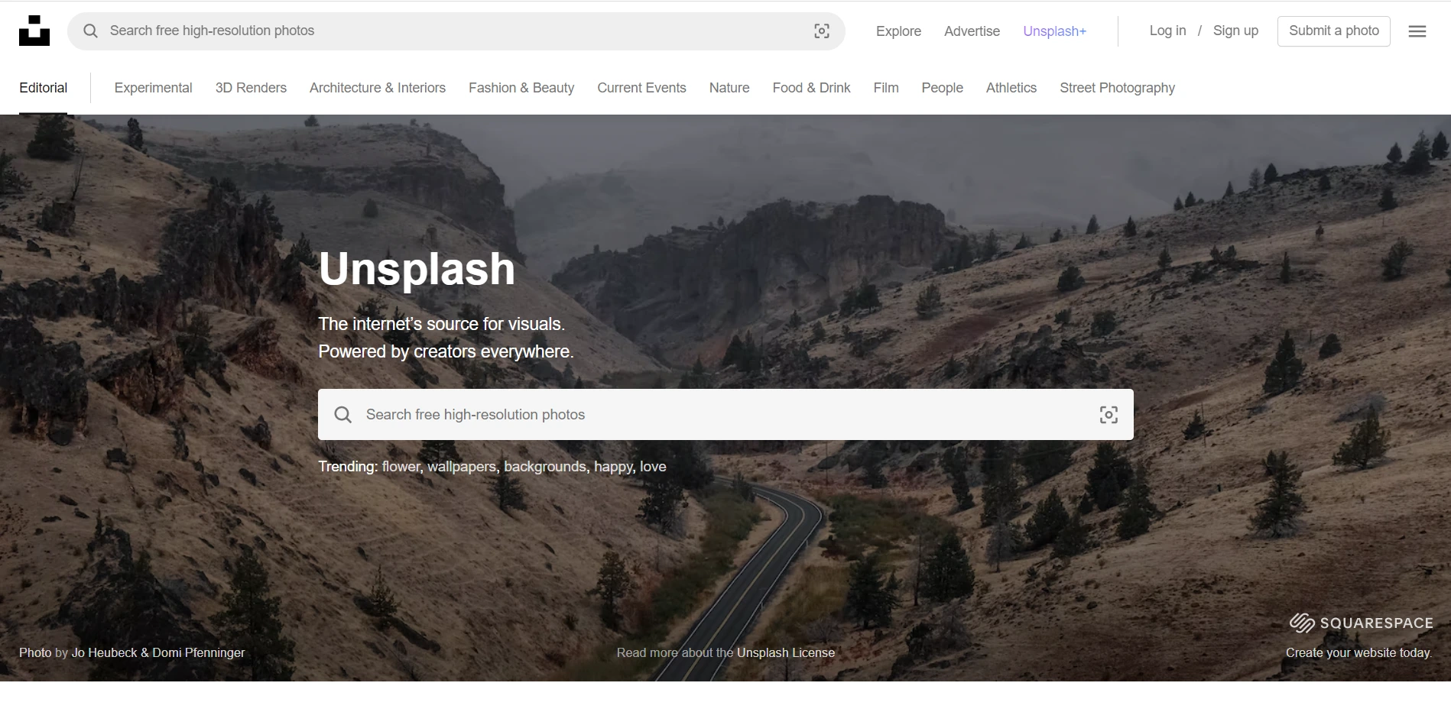Click Create your website today link

(x=1358, y=652)
